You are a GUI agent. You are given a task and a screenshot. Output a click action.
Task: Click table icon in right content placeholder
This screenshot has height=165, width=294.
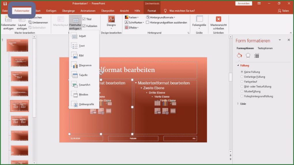pyautogui.click(x=157, y=103)
